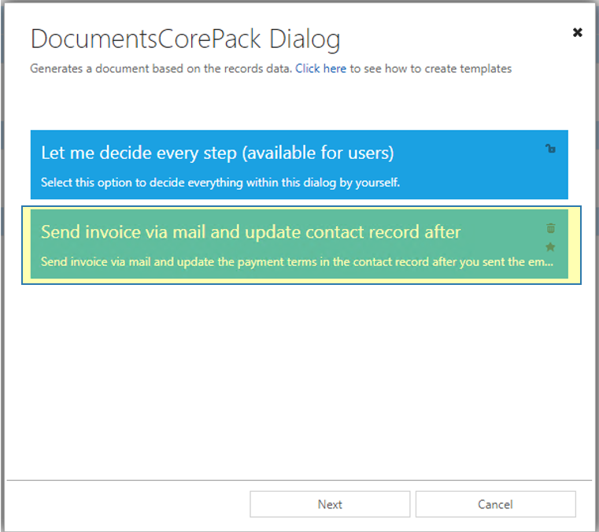Screen dimensions: 599x532
Task: Choose 'Send invoice via mail and update contact record after'
Action: [x=299, y=244]
